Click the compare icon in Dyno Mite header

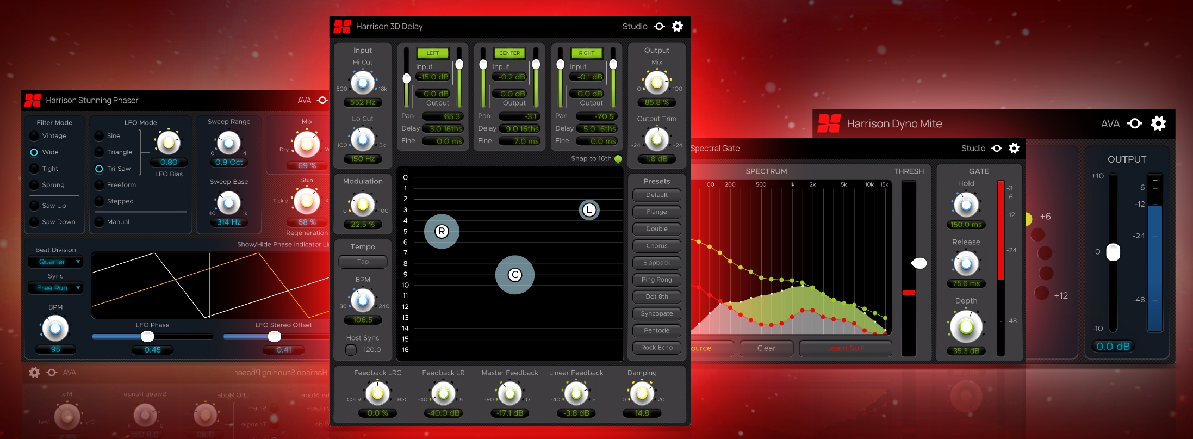[1134, 123]
